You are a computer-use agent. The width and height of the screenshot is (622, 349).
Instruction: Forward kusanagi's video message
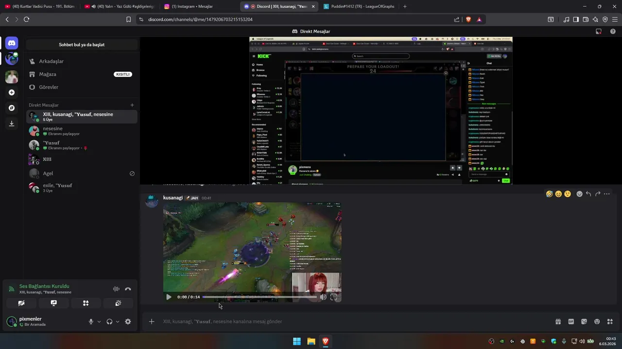point(598,194)
